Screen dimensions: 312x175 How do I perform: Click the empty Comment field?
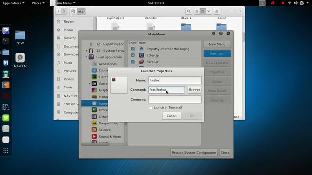(175, 99)
